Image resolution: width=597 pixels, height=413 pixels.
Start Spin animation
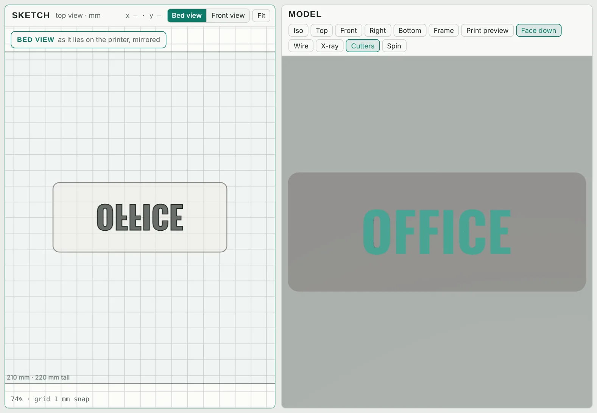click(x=394, y=46)
